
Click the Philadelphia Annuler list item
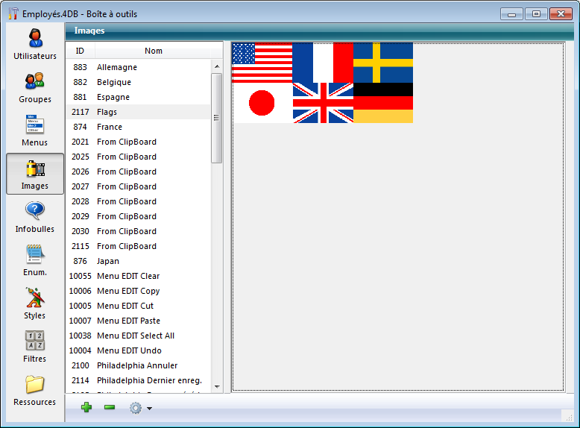[x=137, y=365]
